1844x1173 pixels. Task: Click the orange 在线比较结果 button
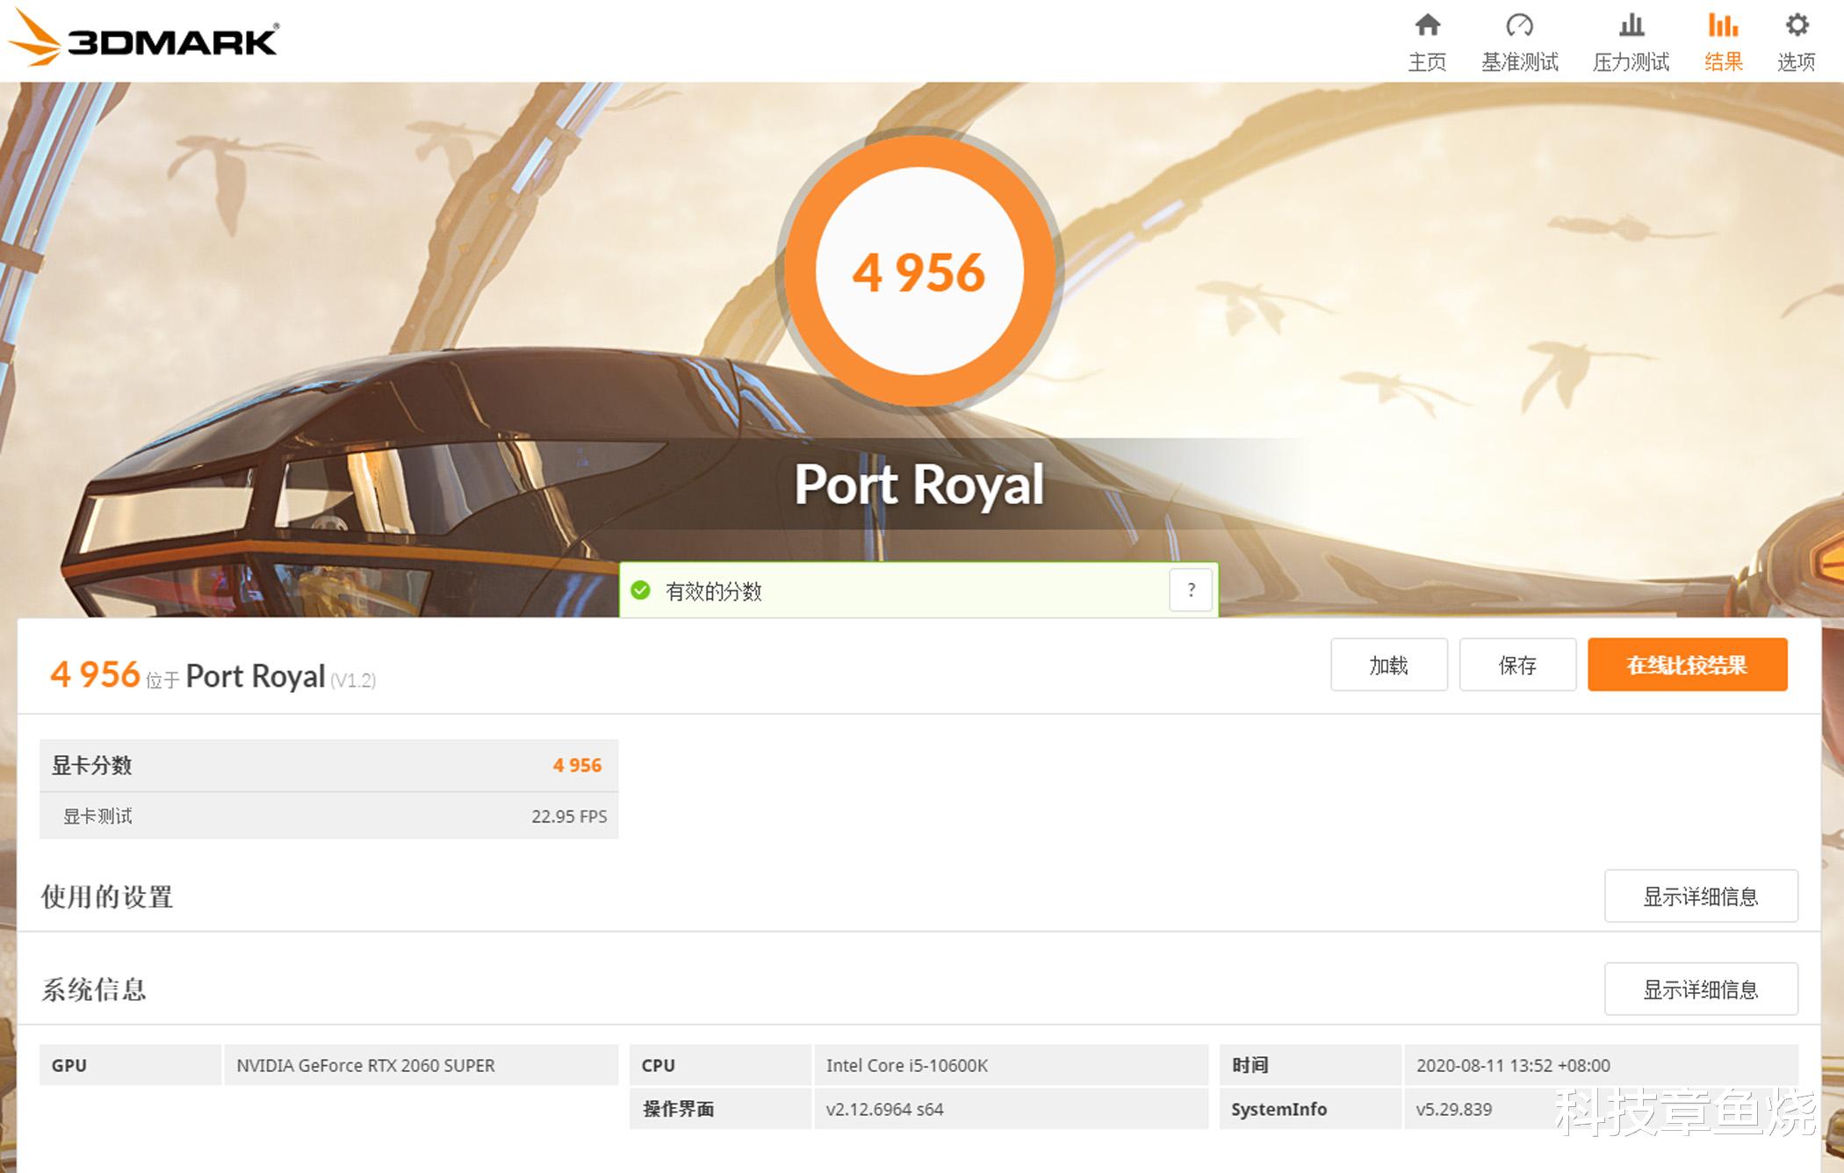pyautogui.click(x=1687, y=665)
